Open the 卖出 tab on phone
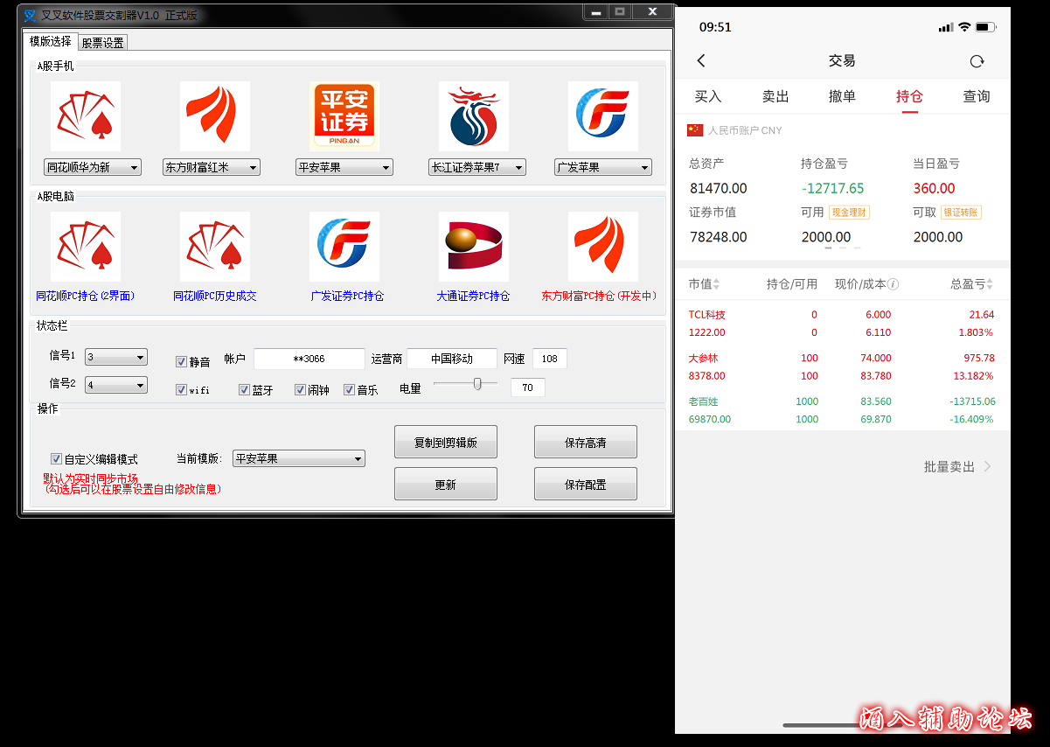 pos(775,96)
